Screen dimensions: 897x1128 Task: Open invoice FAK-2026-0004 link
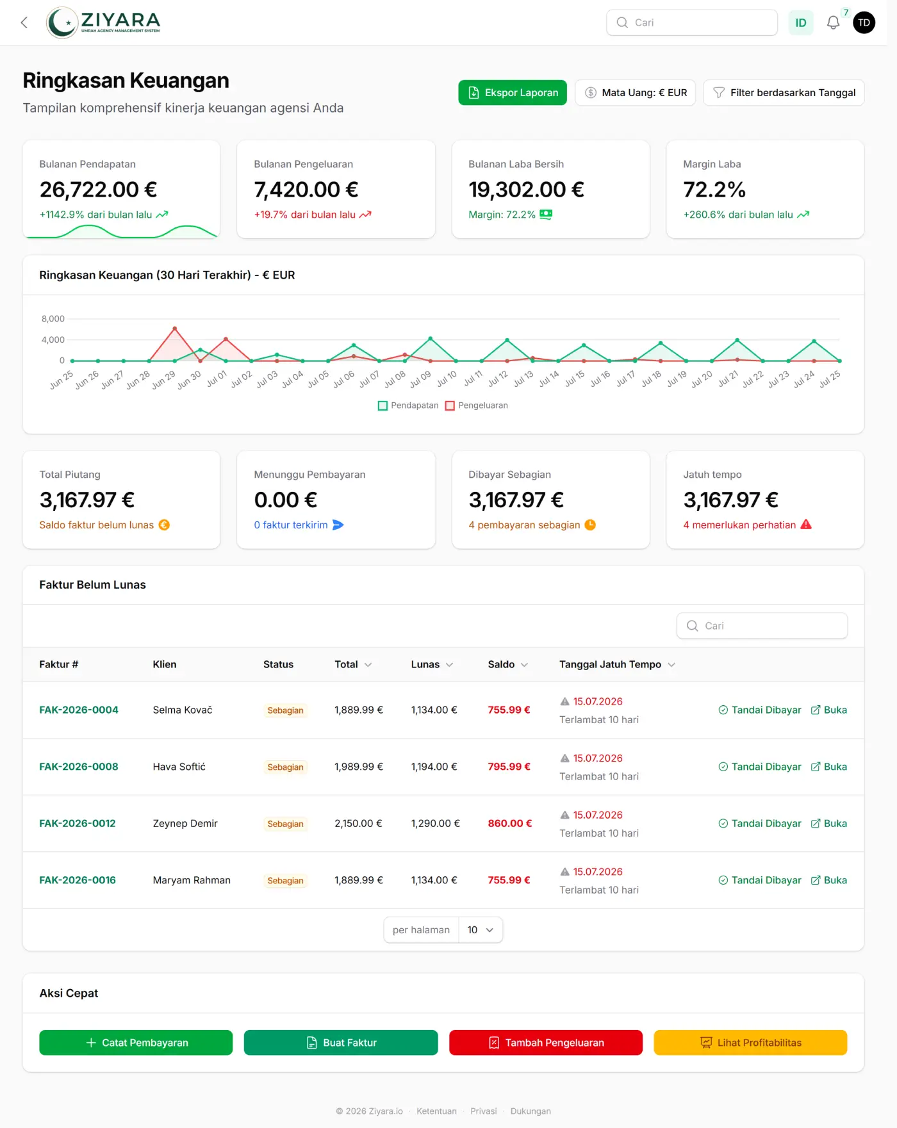[x=79, y=710]
